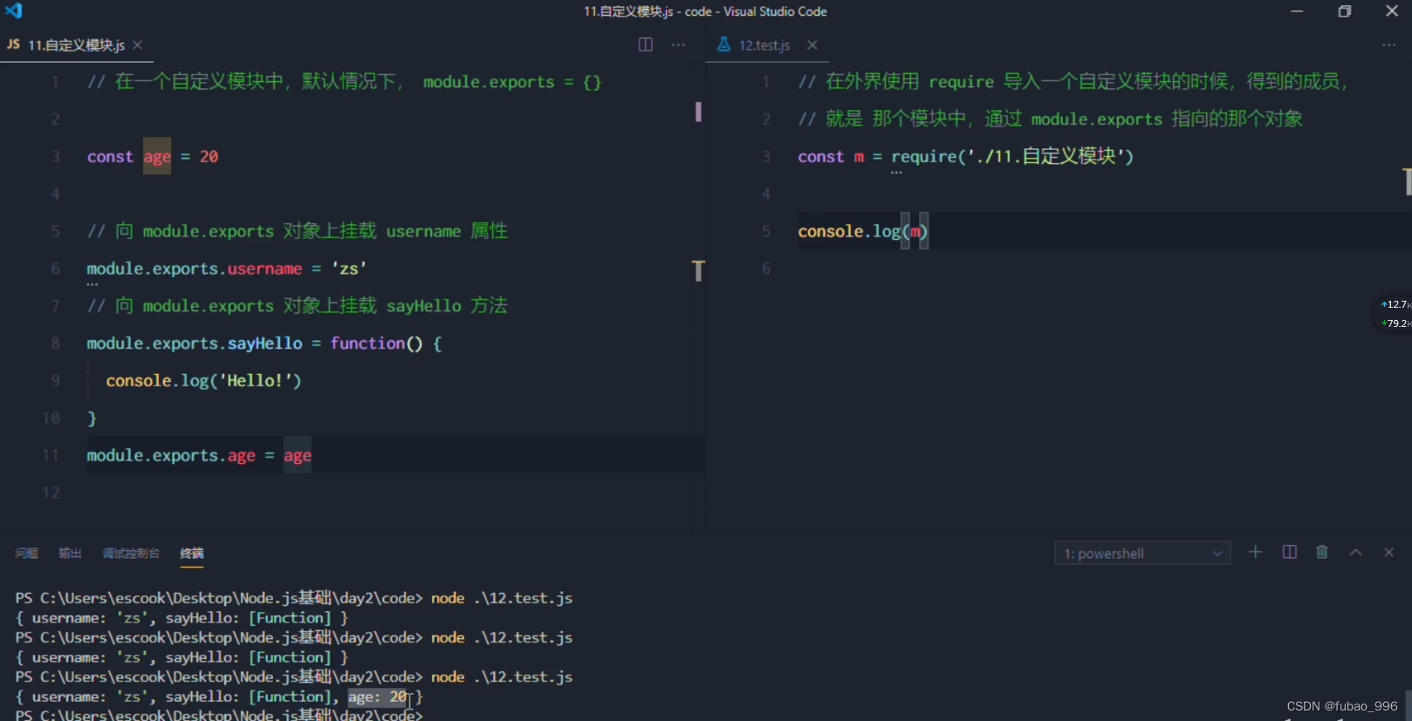Open left editor more actions menu
The width and height of the screenshot is (1412, 721).
[678, 44]
